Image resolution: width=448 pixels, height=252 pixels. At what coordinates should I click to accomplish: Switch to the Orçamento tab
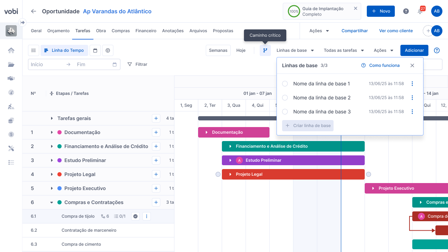(x=58, y=31)
